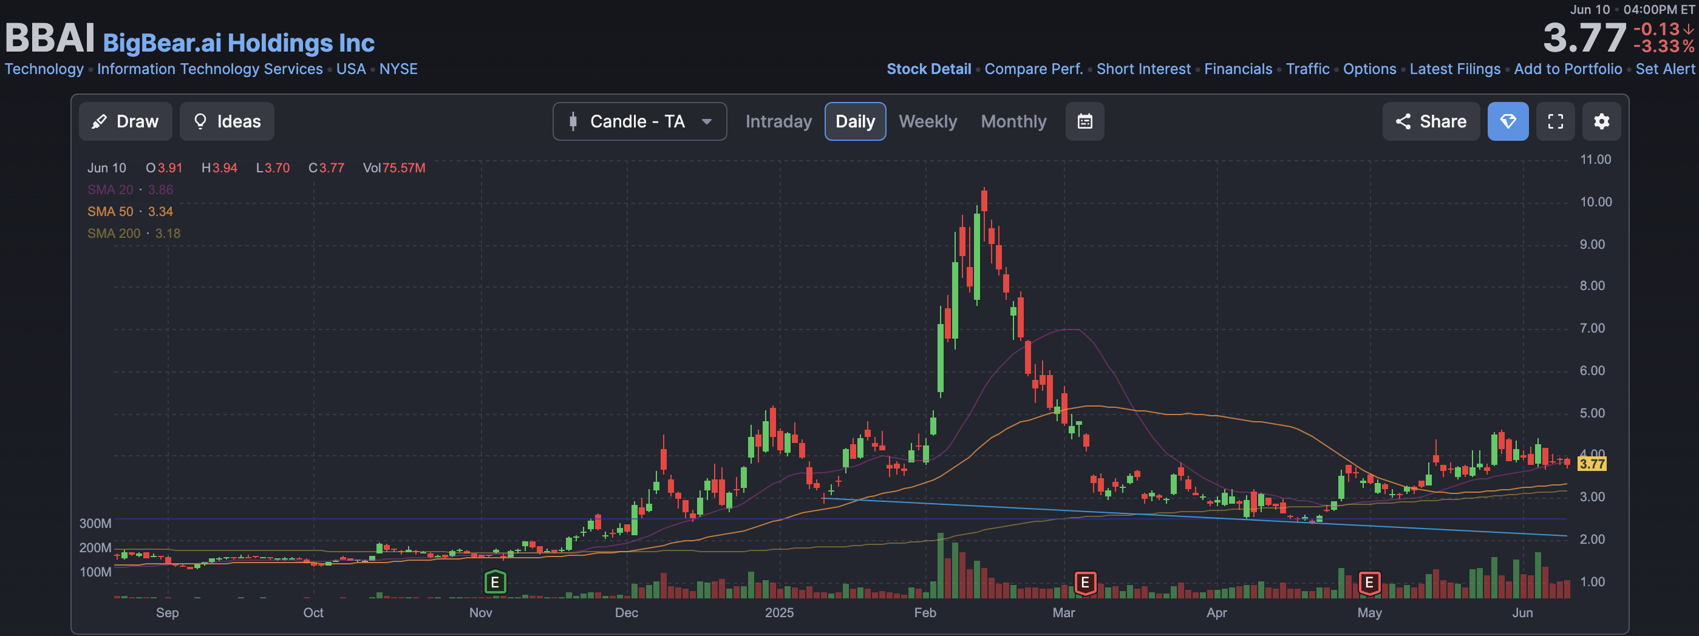Click the SMA 20 indicator label
The image size is (1699, 636).
tap(110, 190)
